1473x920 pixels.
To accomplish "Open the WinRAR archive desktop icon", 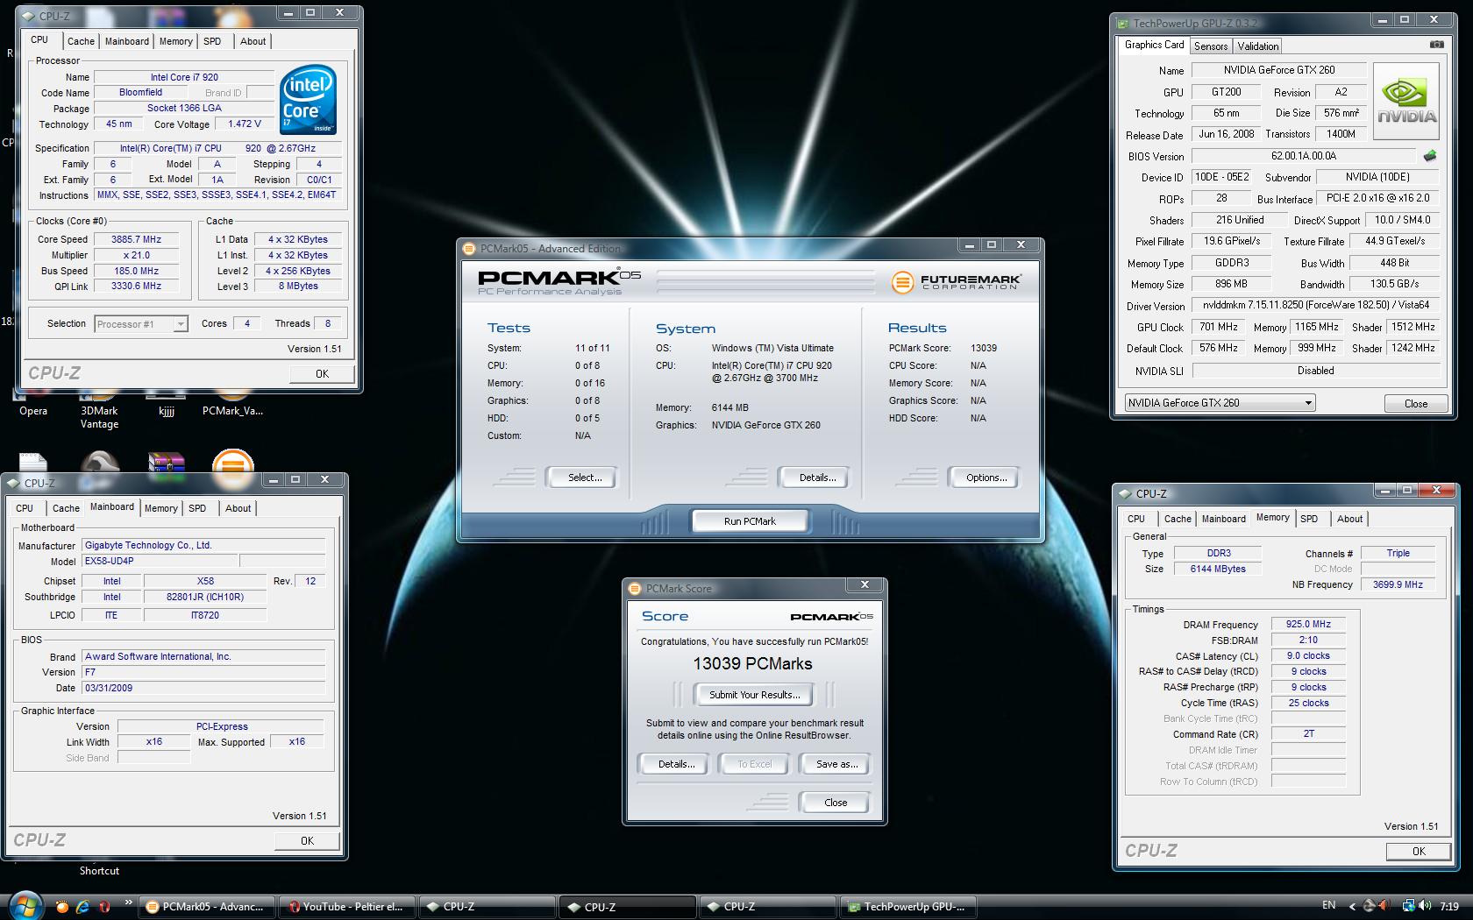I will [x=167, y=463].
